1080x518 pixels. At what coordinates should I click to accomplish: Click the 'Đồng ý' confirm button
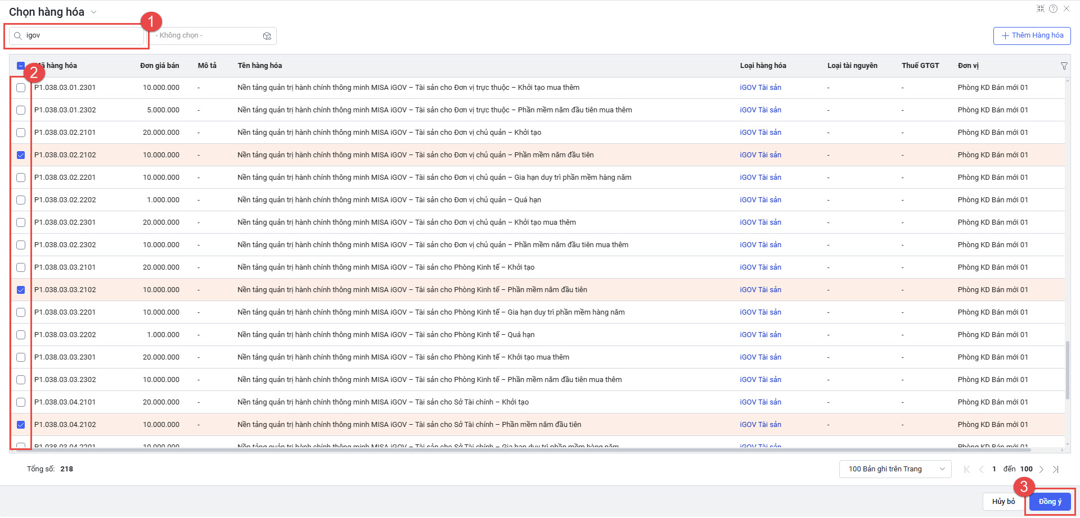click(1050, 502)
